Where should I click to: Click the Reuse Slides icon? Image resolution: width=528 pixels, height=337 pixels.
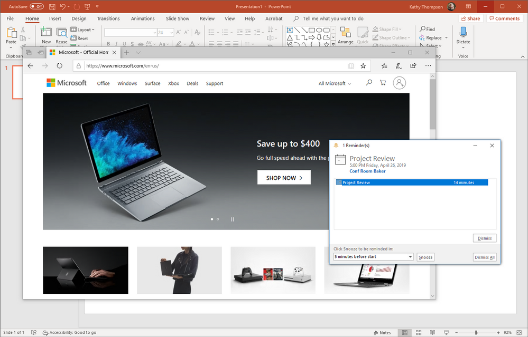(62, 33)
